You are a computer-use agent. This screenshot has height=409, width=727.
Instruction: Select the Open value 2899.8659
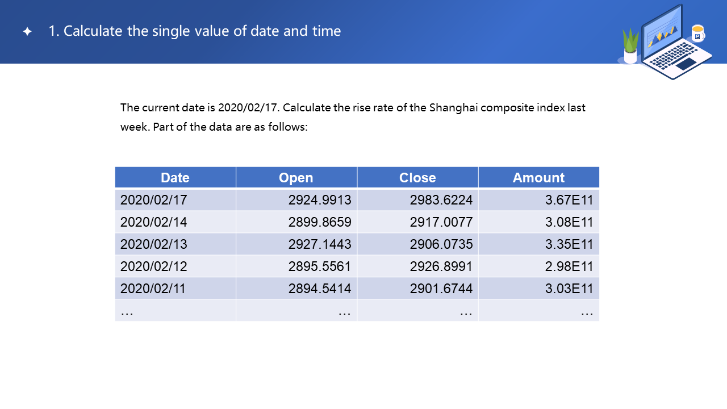tap(296, 222)
